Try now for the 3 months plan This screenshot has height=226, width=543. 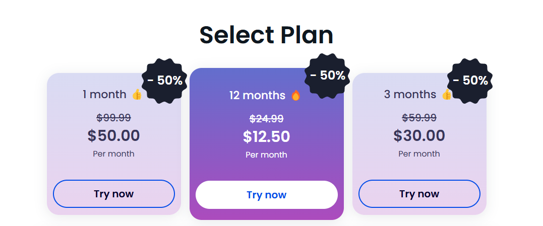[x=419, y=194]
